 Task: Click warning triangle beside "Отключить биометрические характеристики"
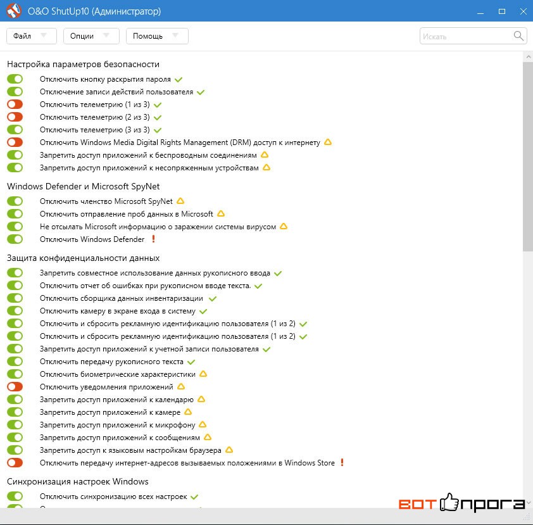[x=203, y=374]
